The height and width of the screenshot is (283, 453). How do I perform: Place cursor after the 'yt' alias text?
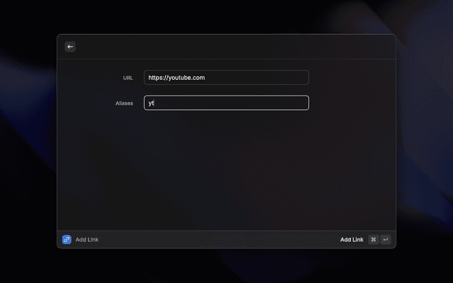155,103
